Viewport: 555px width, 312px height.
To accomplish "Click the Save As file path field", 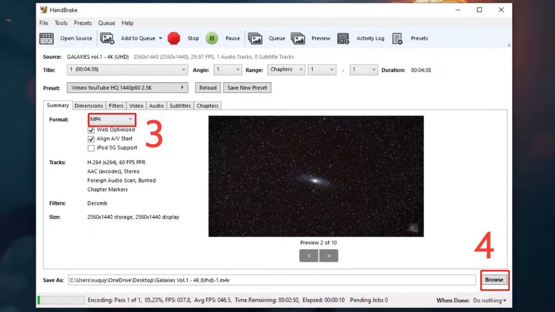I will [271, 280].
